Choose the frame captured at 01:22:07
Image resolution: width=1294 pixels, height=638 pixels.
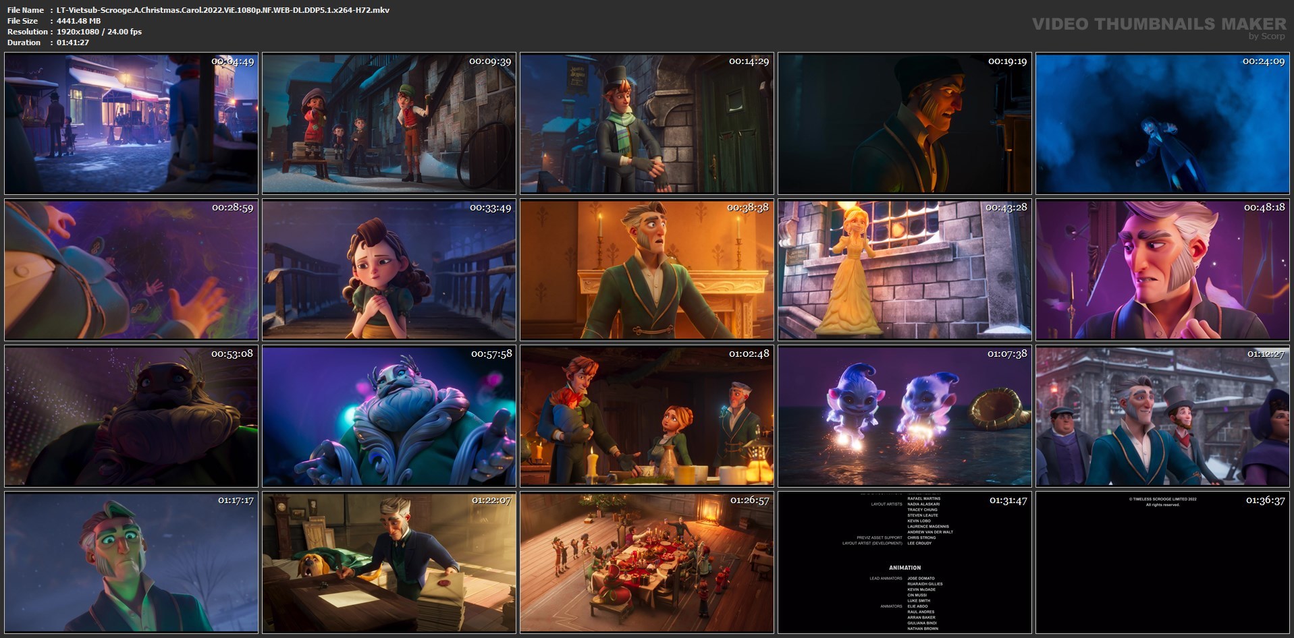click(389, 562)
